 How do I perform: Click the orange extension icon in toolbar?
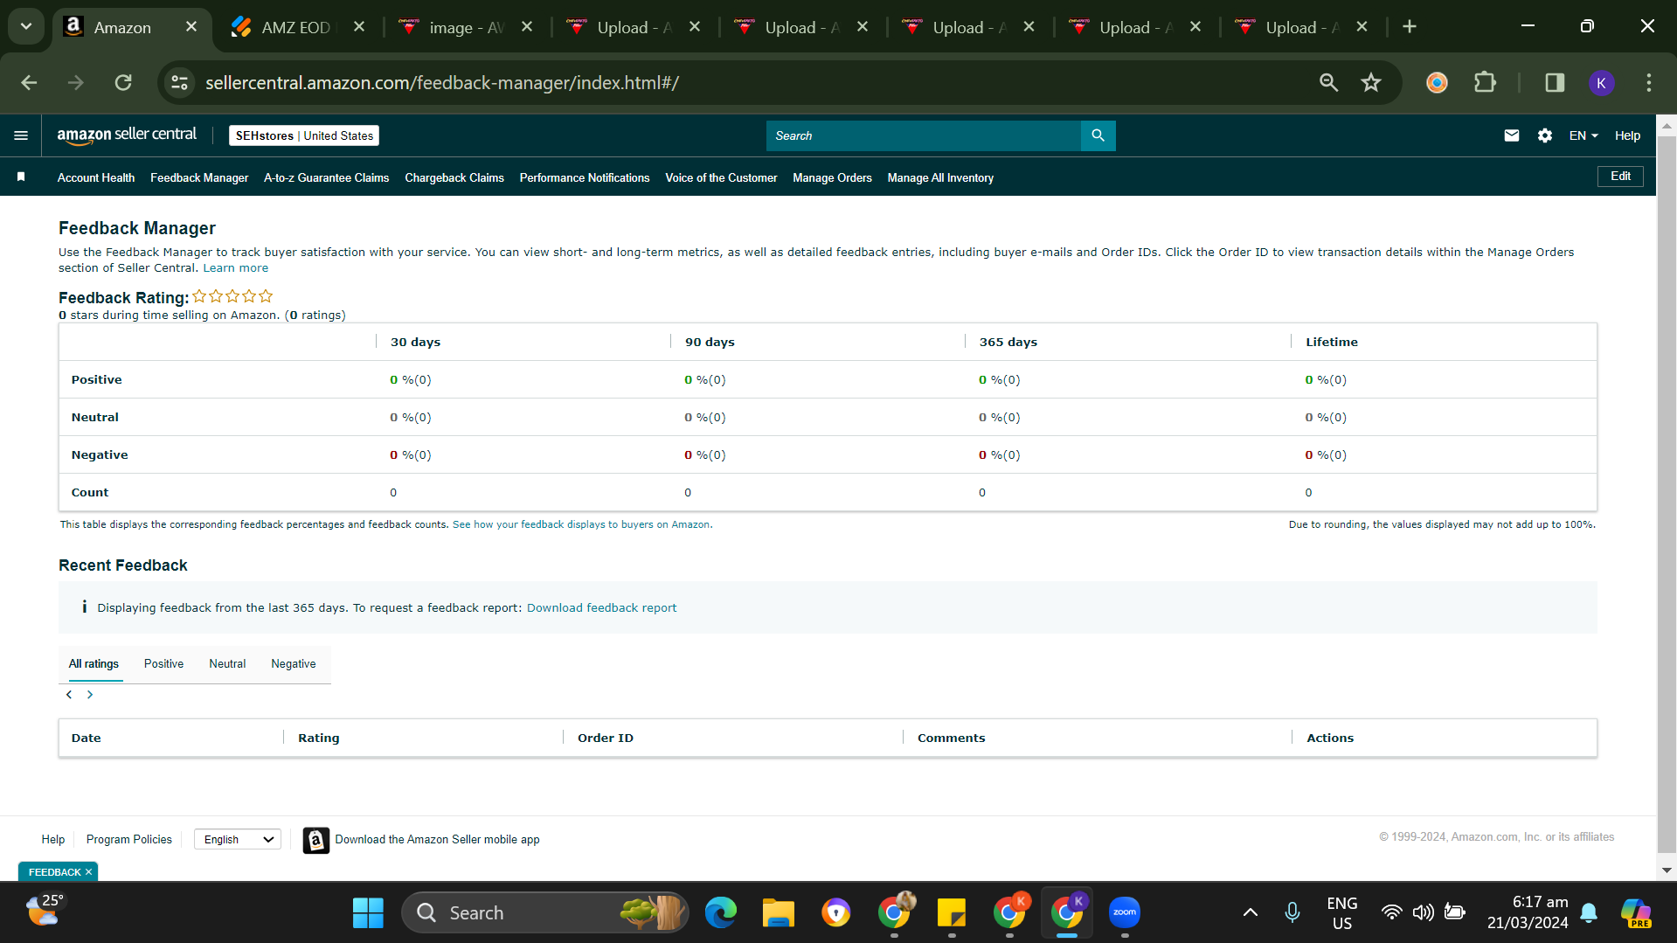click(x=1437, y=82)
